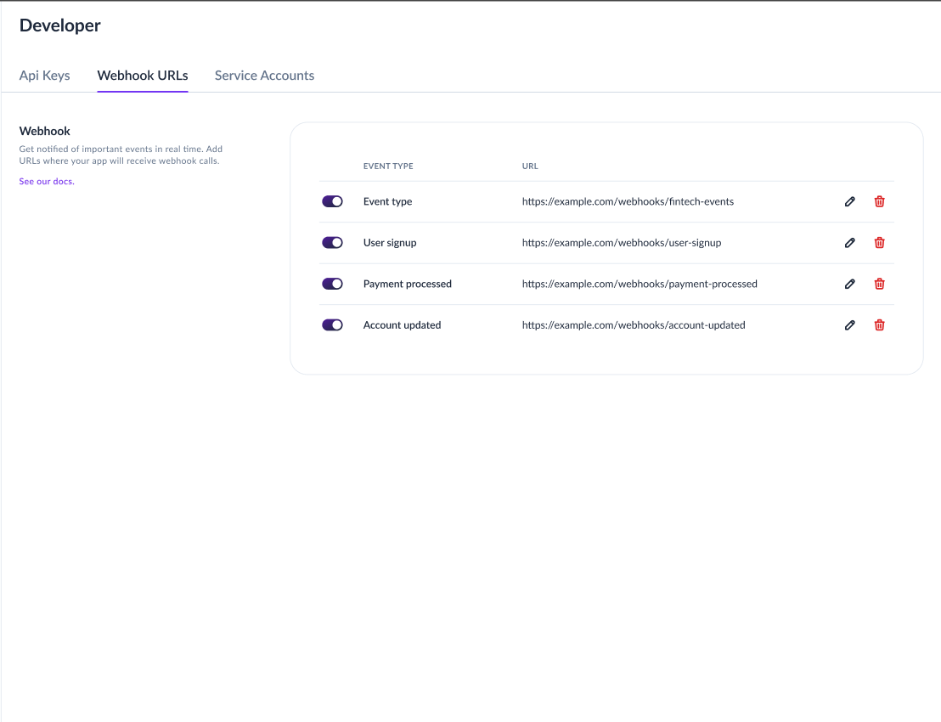The image size is (941, 722).
Task: Remove Account updated webhook using trash icon
Action: click(879, 324)
